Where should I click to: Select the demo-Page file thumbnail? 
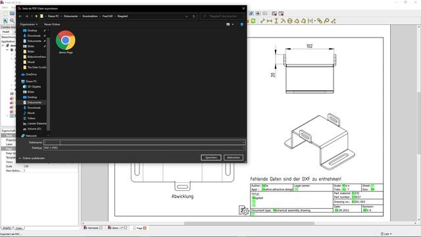tap(66, 42)
